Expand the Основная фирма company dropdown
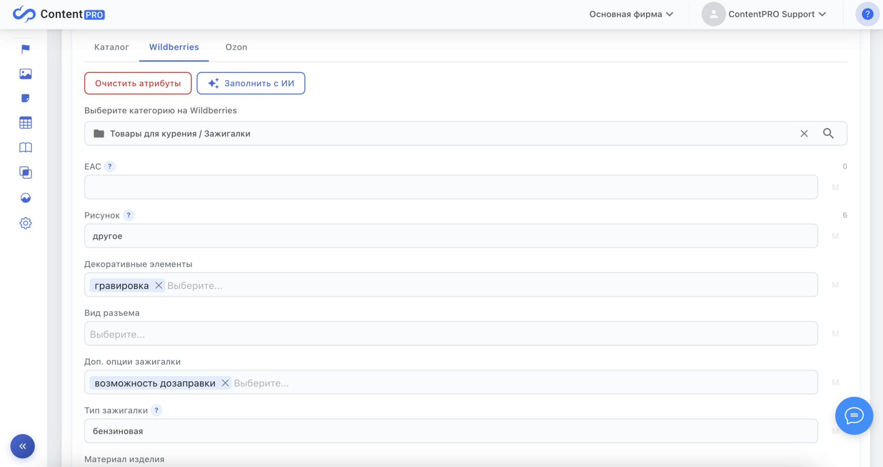883x467 pixels. pos(631,14)
